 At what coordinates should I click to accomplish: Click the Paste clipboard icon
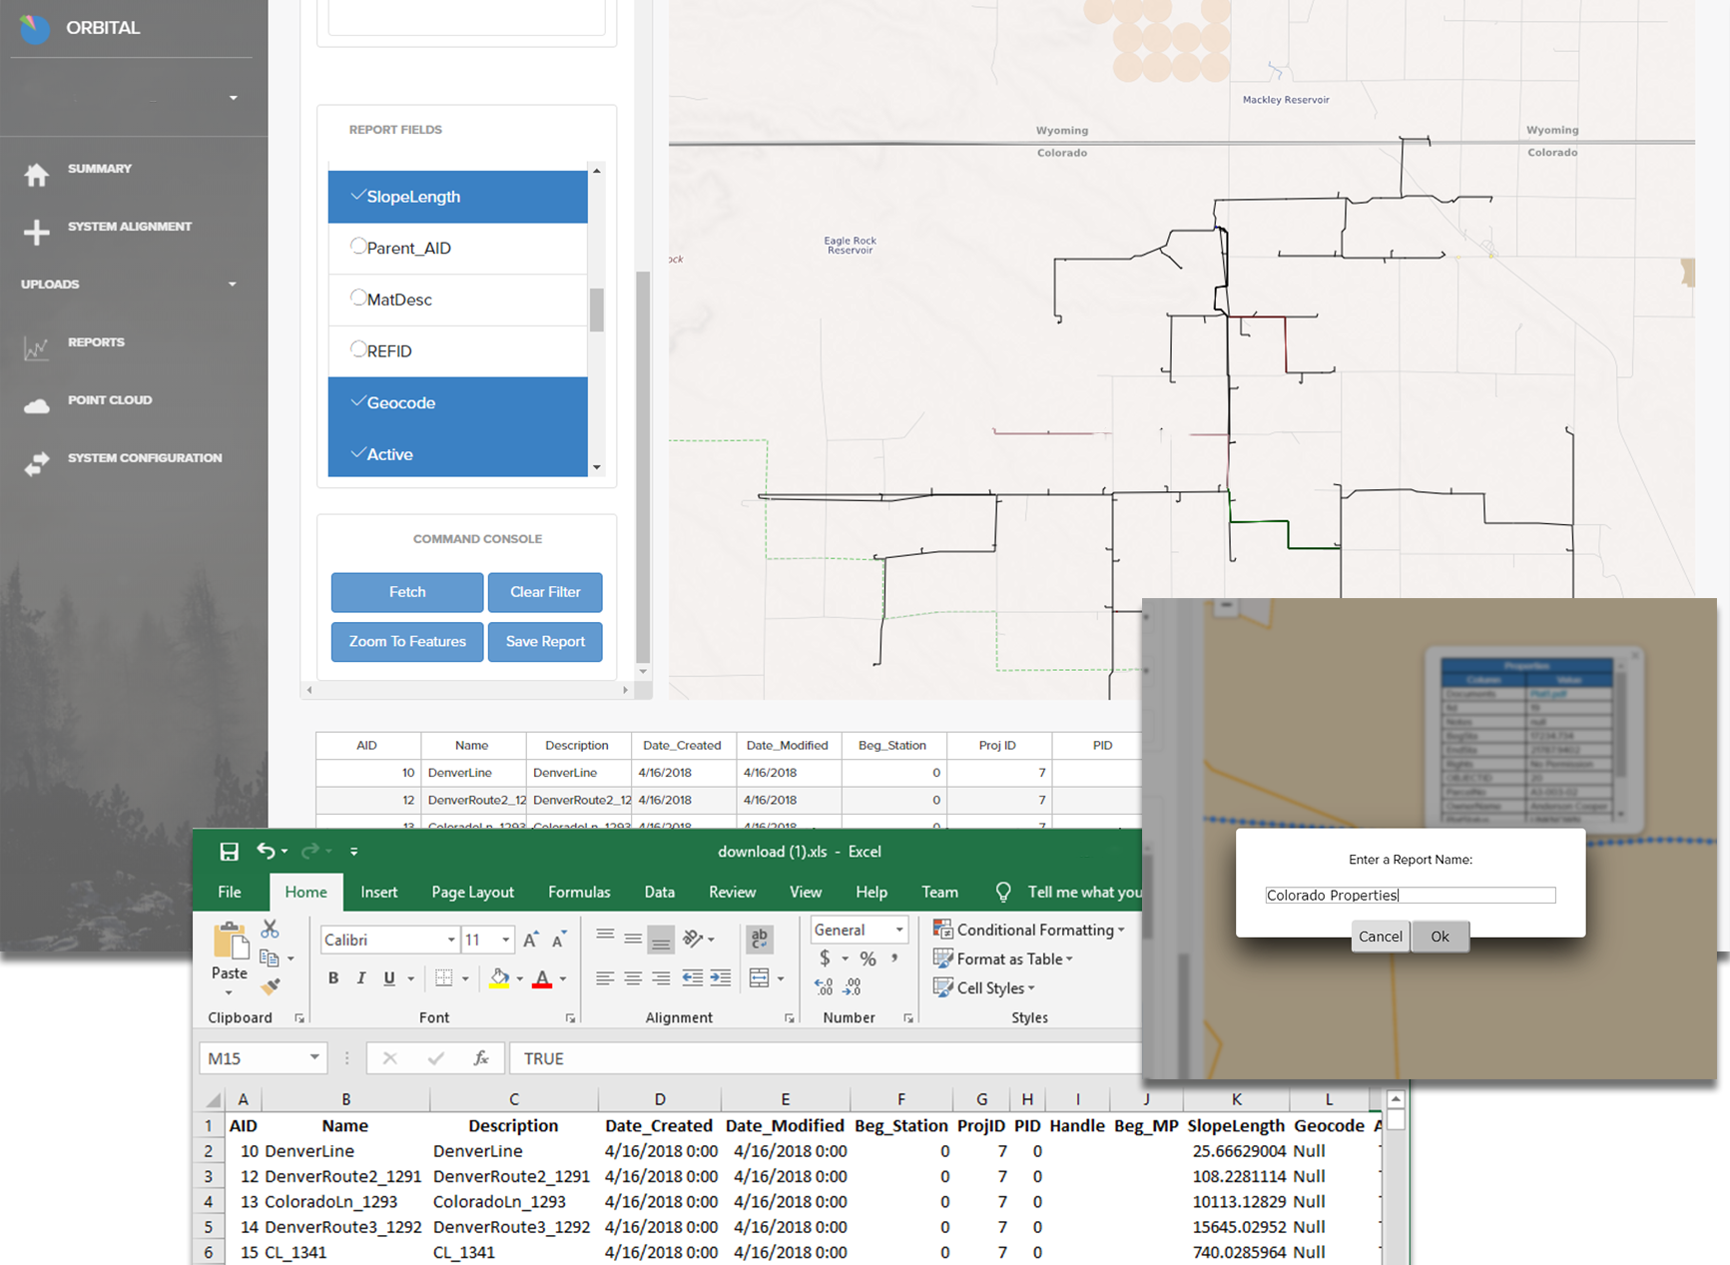pyautogui.click(x=231, y=941)
